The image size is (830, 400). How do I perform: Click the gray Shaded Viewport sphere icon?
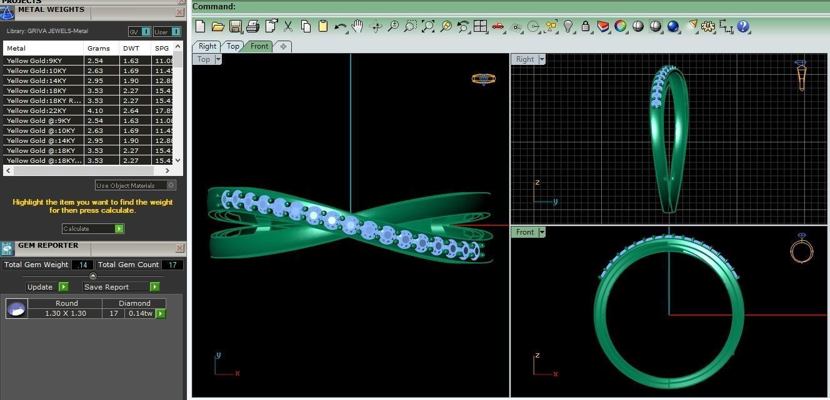coord(638,26)
